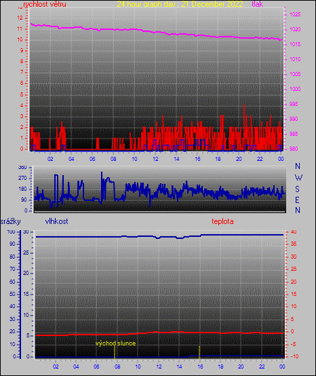The image size is (316, 376).
Task: Click the wind direction axis value 180
Action: (22, 189)
